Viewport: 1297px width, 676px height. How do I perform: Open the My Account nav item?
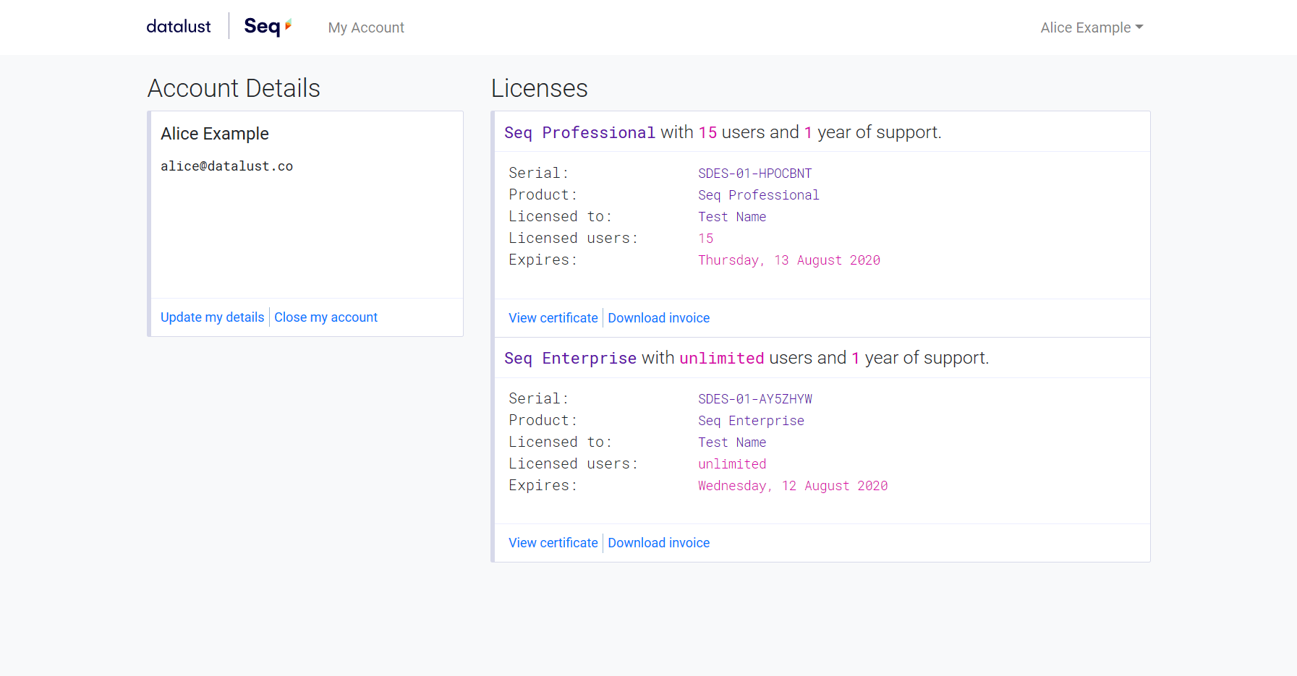pos(366,27)
